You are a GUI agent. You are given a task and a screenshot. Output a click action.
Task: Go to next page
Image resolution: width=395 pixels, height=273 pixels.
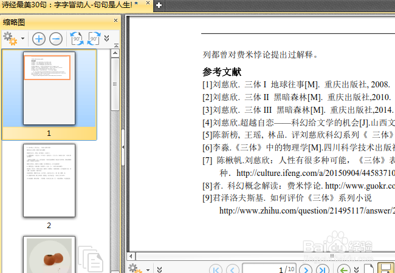click(306, 270)
